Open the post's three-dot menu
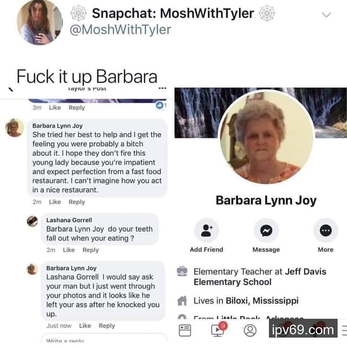This screenshot has width=347, height=347. tap(162, 88)
